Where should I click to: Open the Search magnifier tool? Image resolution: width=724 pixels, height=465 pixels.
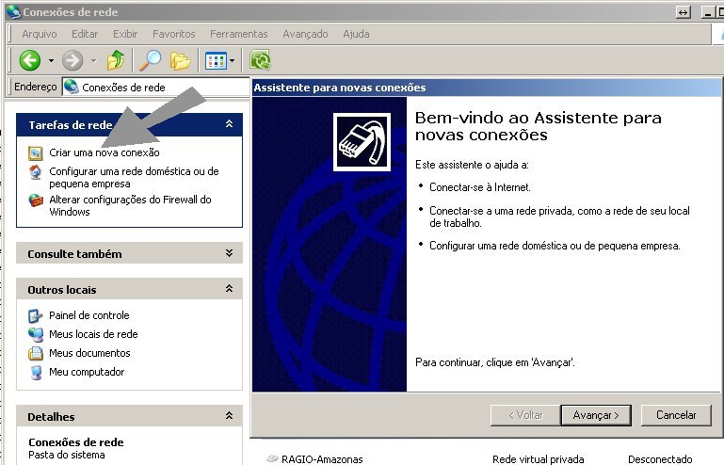[x=150, y=60]
